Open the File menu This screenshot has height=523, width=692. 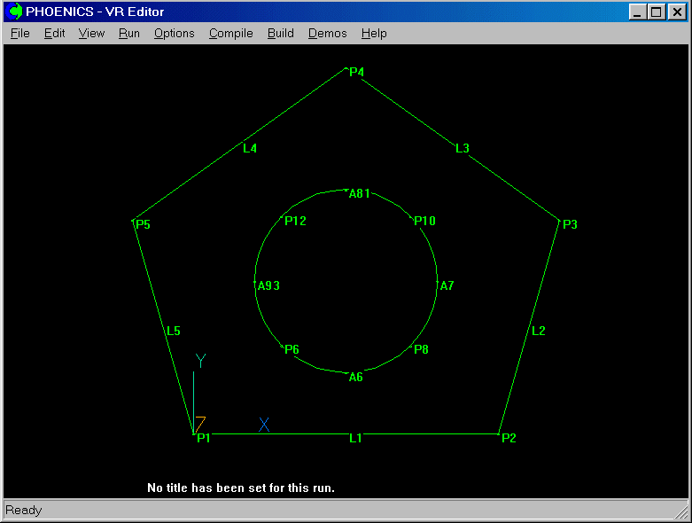point(19,33)
